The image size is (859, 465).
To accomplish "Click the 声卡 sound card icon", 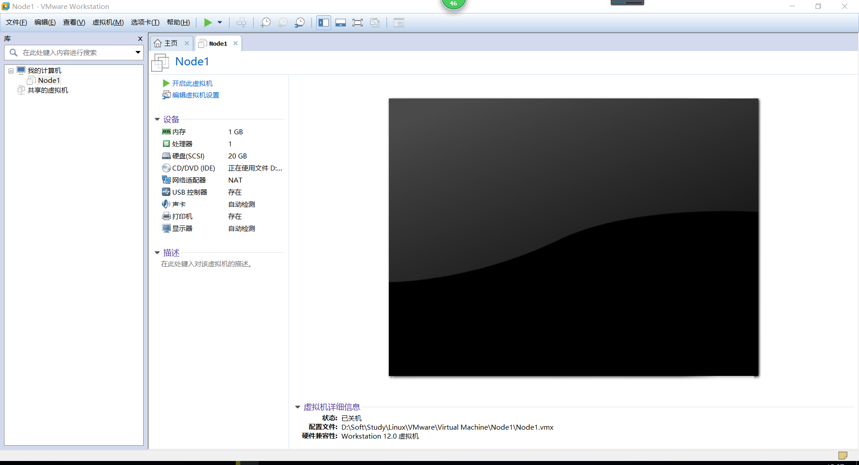I will [166, 204].
